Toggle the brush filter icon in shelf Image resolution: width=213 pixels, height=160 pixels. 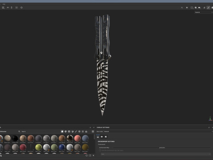(x=76, y=132)
